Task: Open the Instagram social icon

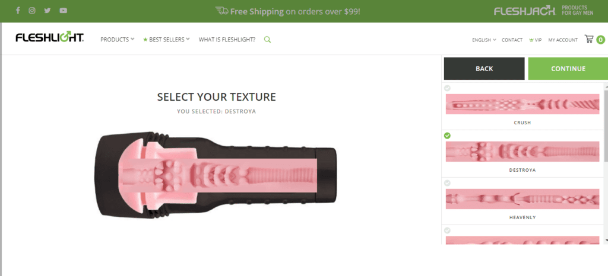Action: coord(33,11)
